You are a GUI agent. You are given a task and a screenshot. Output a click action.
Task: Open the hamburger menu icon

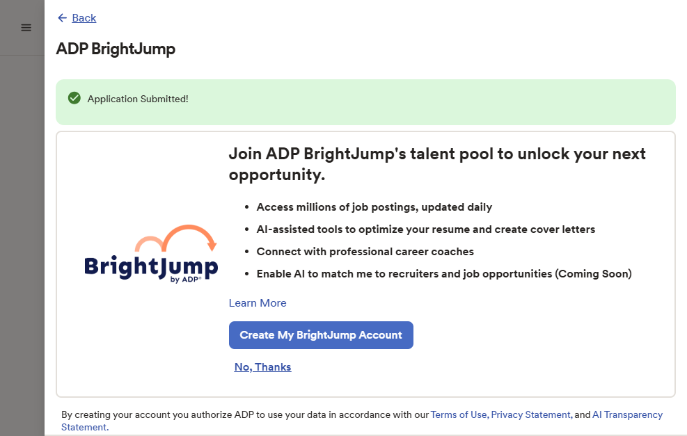(x=26, y=28)
